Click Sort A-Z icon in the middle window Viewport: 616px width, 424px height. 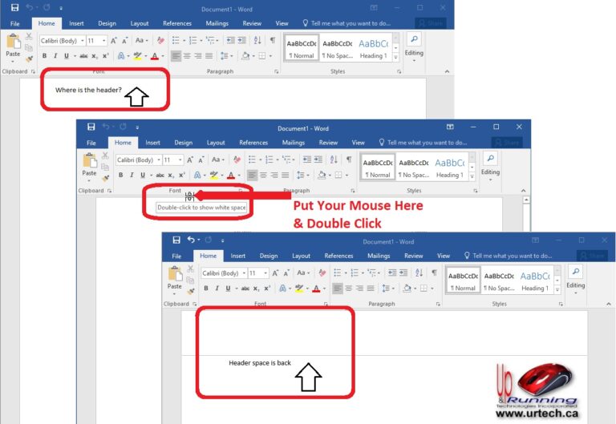pos(335,160)
